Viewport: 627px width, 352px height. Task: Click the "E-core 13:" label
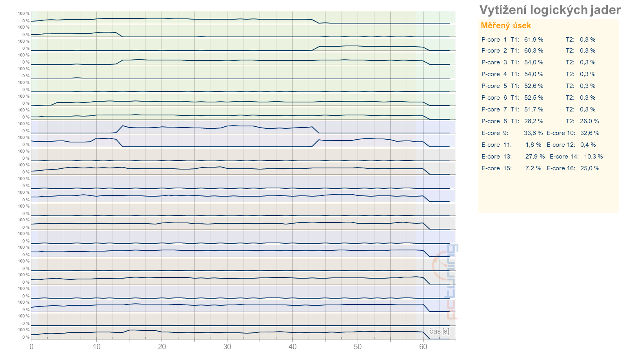pos(496,157)
